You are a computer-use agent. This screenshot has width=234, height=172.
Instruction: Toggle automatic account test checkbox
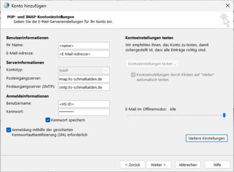(133, 74)
